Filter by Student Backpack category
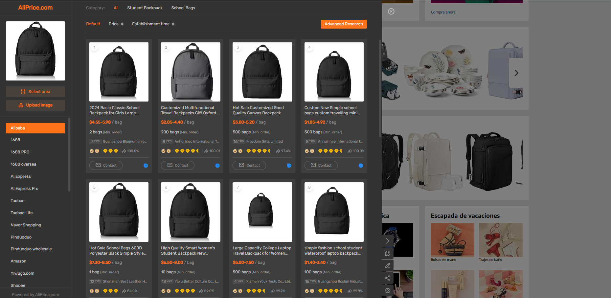 (x=145, y=8)
